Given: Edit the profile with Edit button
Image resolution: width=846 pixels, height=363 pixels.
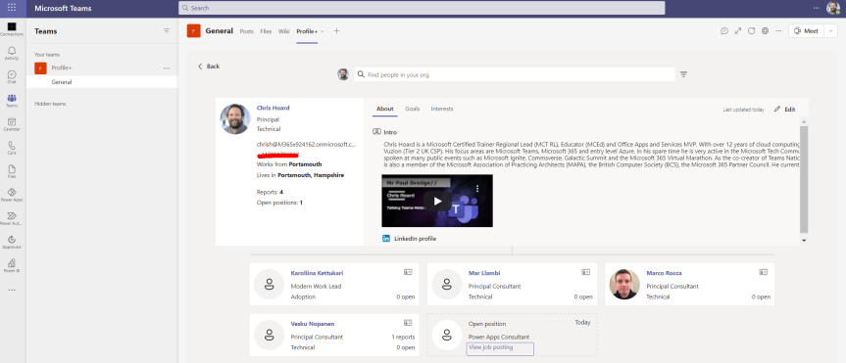Looking at the screenshot, I should coord(785,110).
